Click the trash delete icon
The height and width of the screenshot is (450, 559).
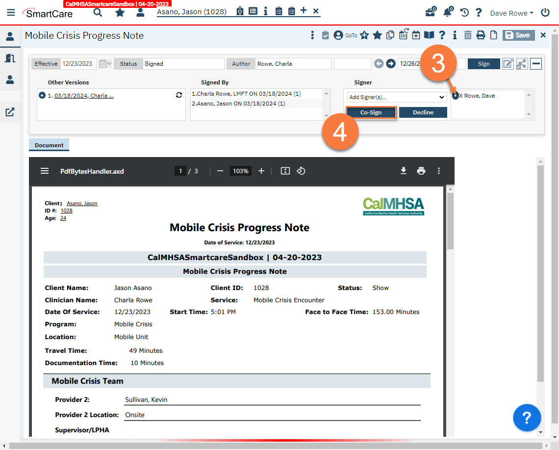468,35
